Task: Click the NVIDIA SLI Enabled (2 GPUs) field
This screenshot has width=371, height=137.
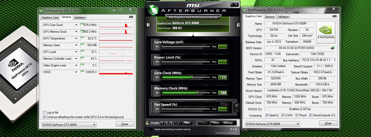Action: 300,109
